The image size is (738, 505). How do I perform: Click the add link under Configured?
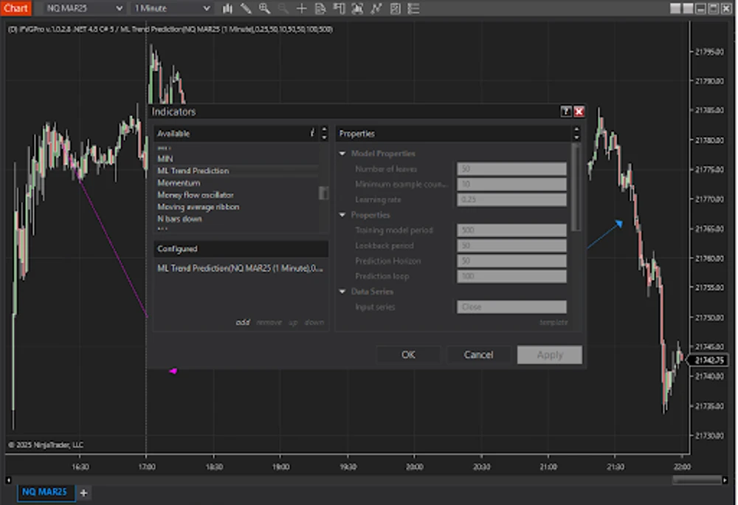[243, 323]
